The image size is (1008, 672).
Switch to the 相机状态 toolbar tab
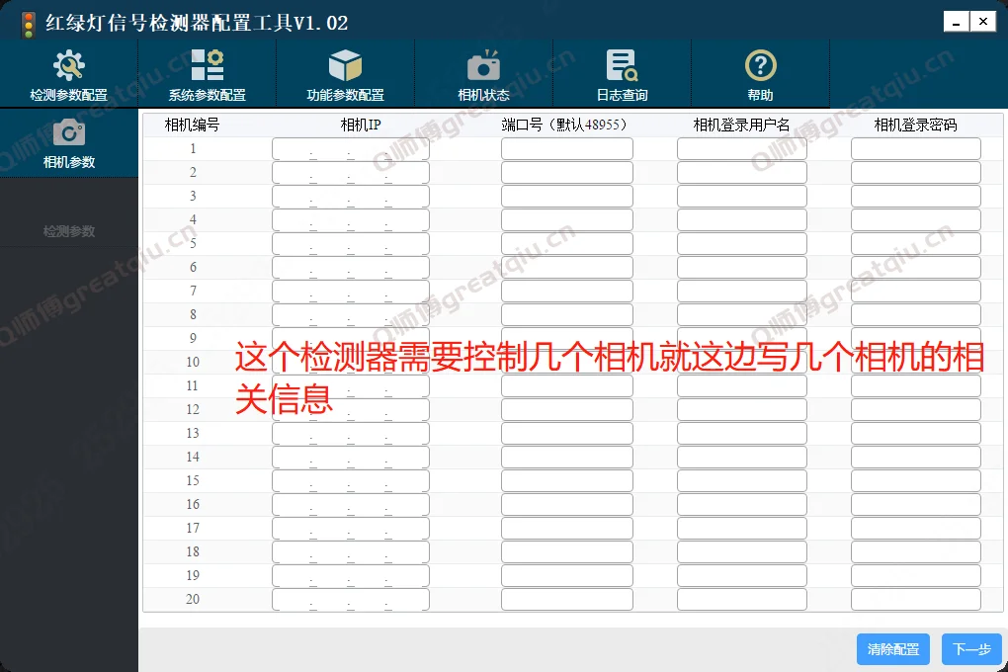[x=482, y=73]
